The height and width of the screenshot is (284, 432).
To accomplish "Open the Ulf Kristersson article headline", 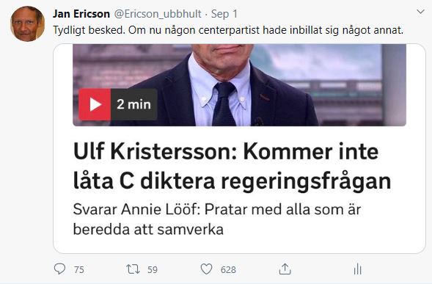I will point(232,167).
